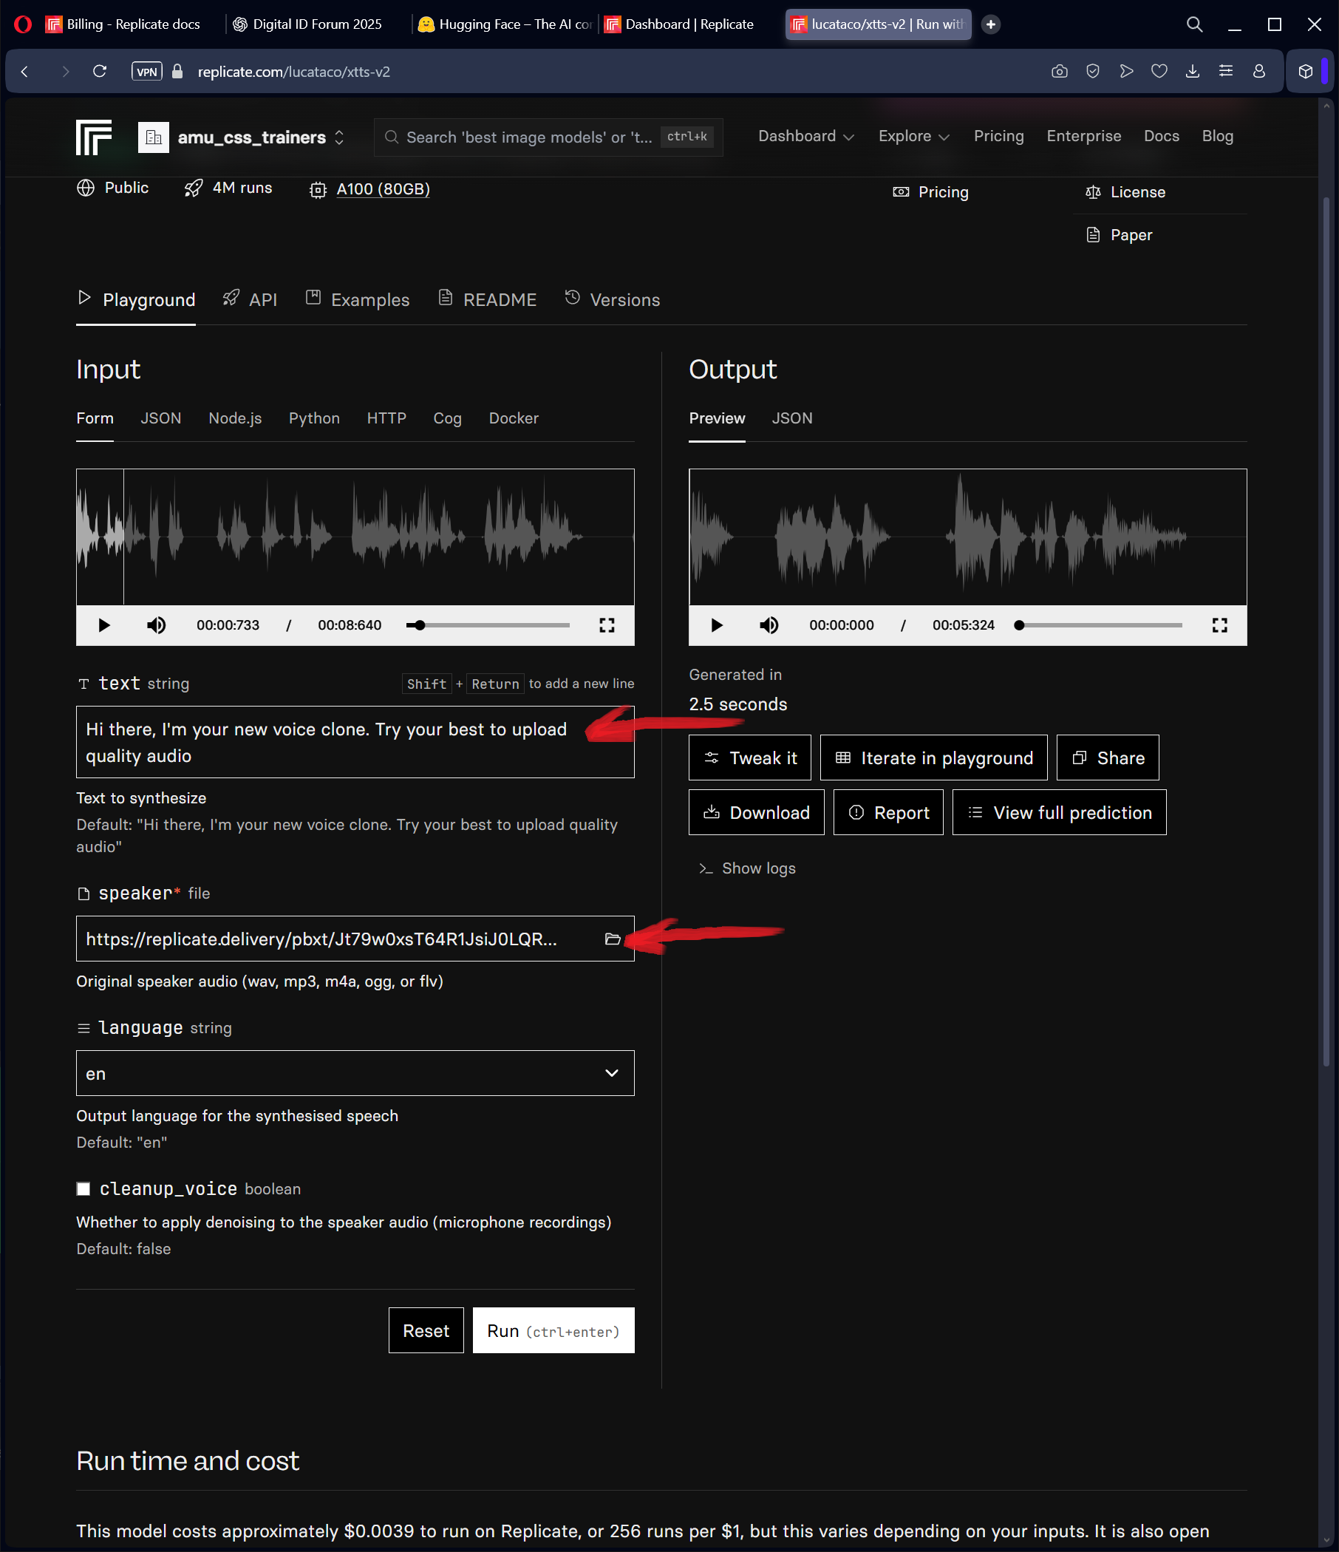Play the input speaker audio

[x=104, y=624]
